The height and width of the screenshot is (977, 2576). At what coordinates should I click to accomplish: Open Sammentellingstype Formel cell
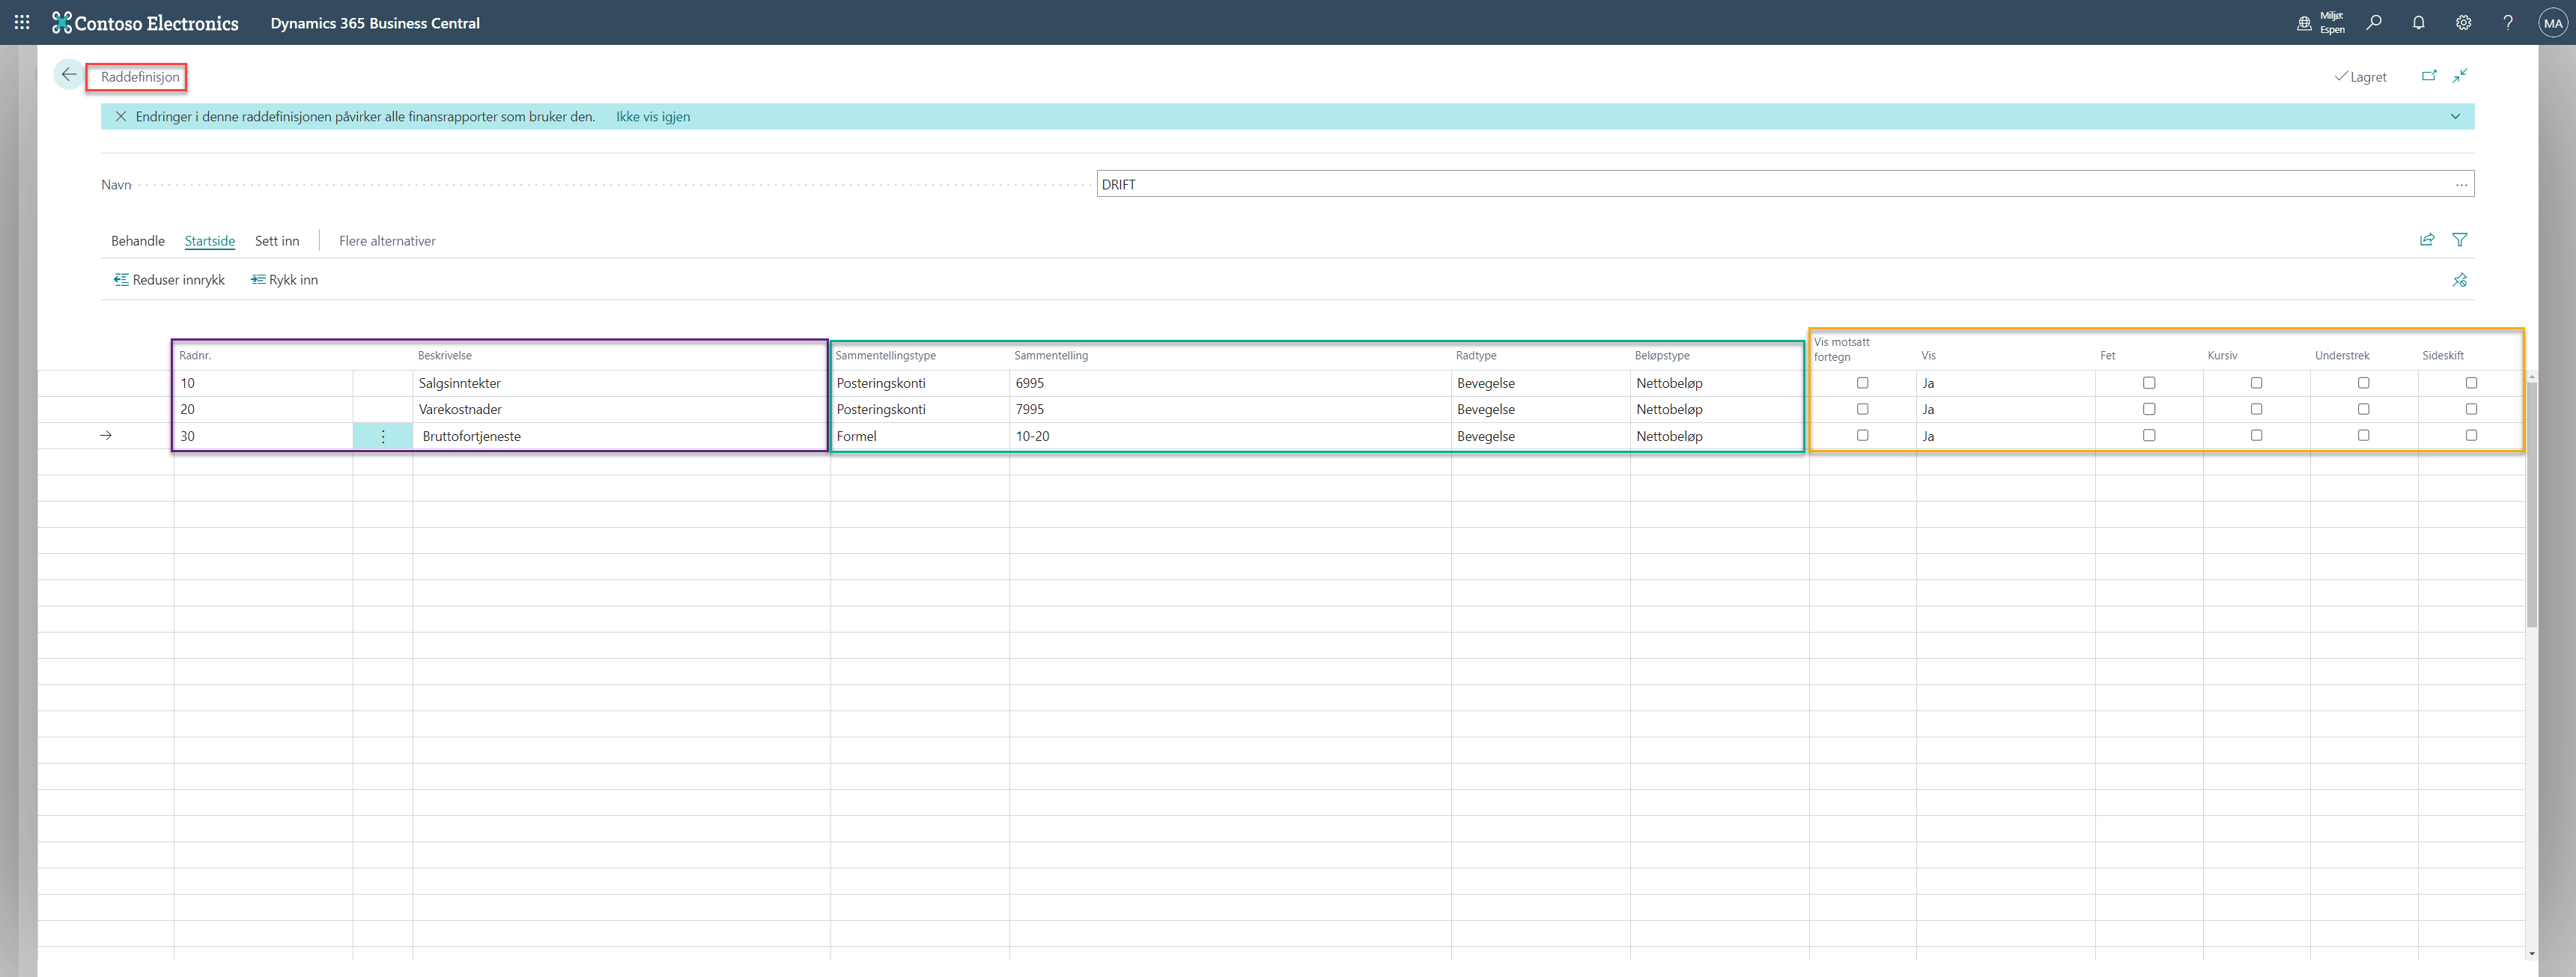pyautogui.click(x=920, y=436)
